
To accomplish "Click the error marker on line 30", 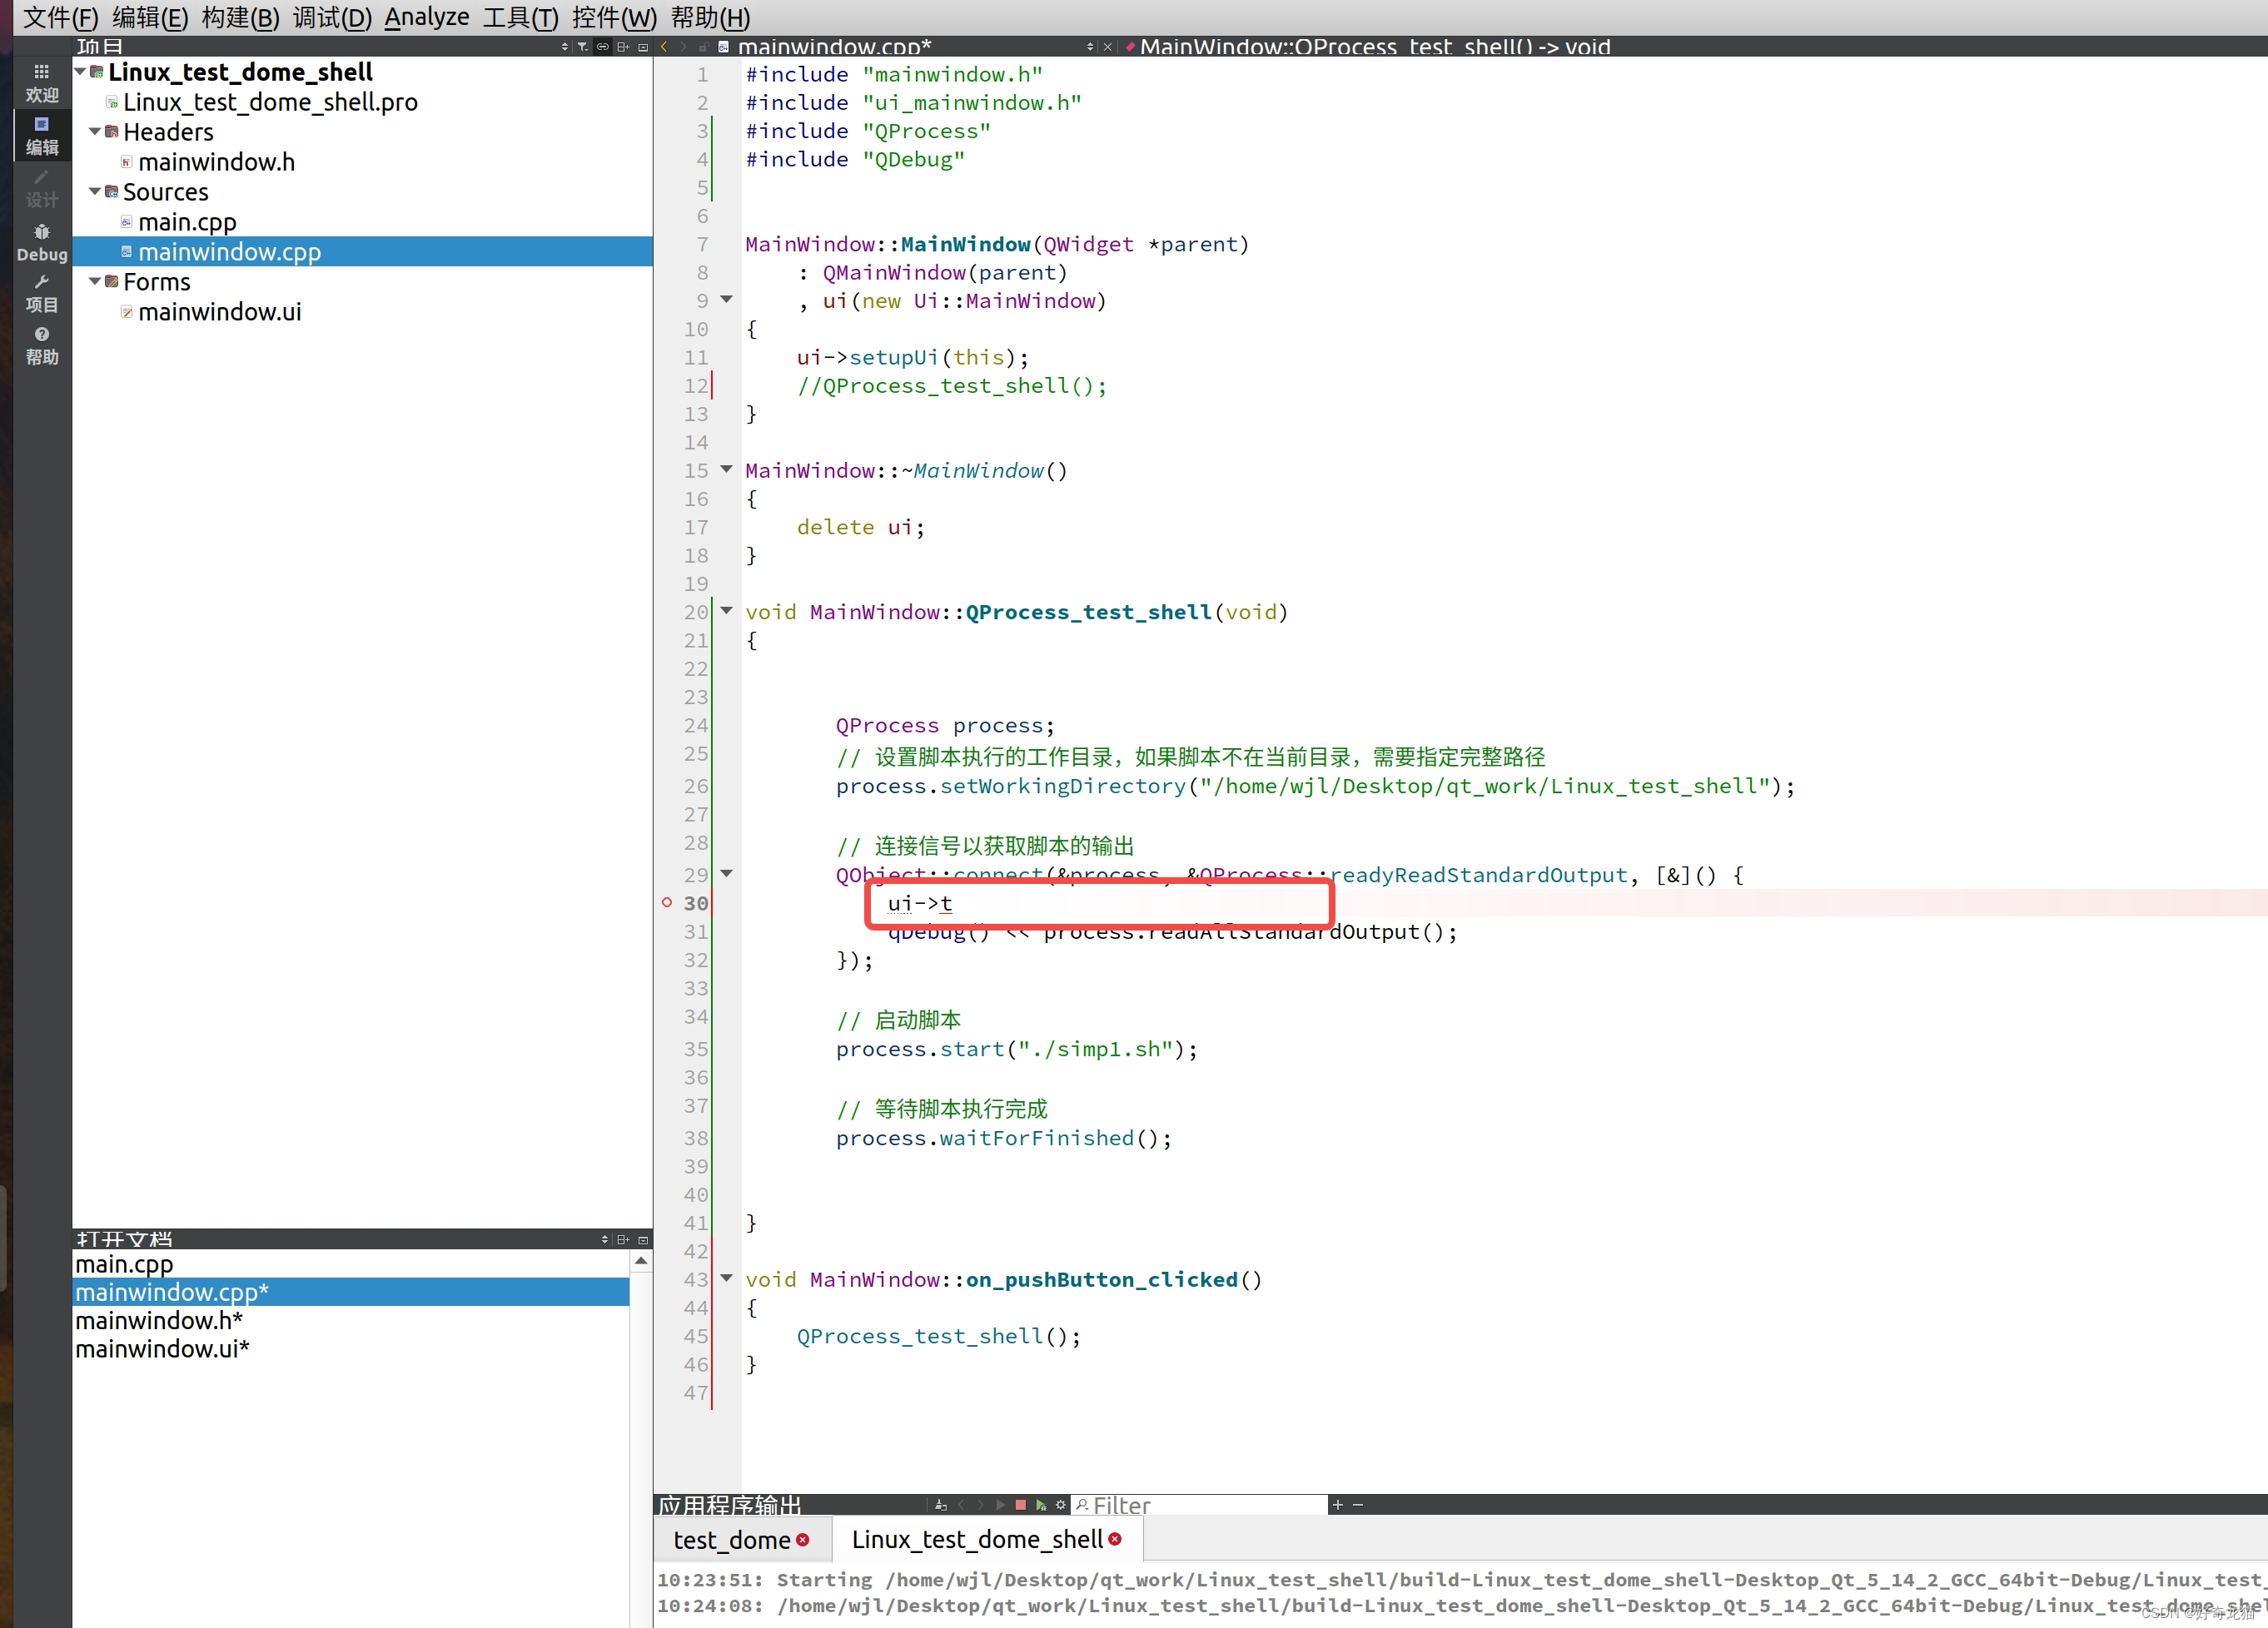I will 667,902.
